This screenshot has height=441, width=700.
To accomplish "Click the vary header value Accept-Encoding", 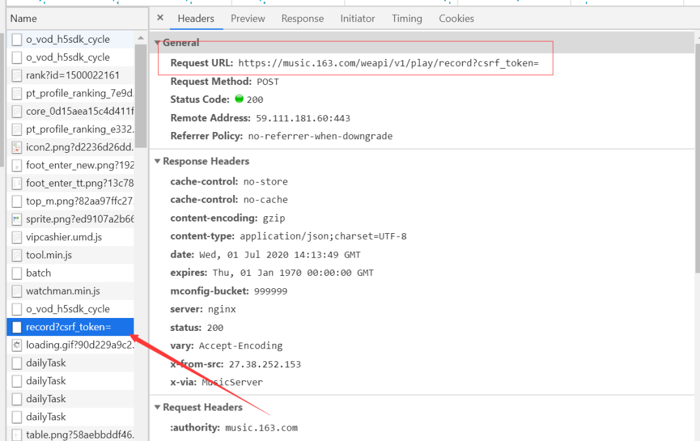I will pos(240,346).
